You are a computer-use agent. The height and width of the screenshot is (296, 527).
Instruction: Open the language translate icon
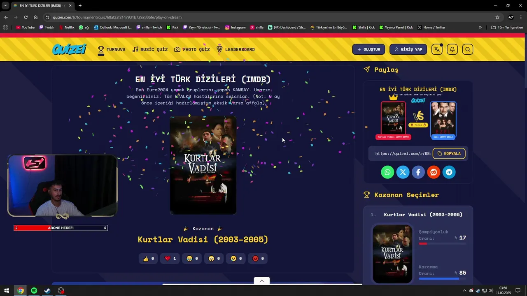pyautogui.click(x=437, y=49)
